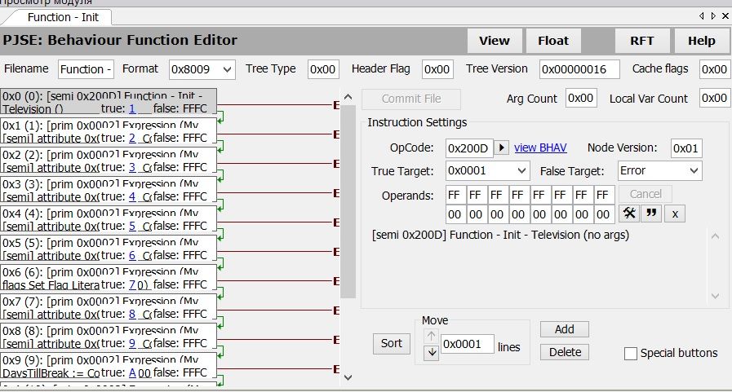Click the OpCode 0x200D field

point(469,148)
